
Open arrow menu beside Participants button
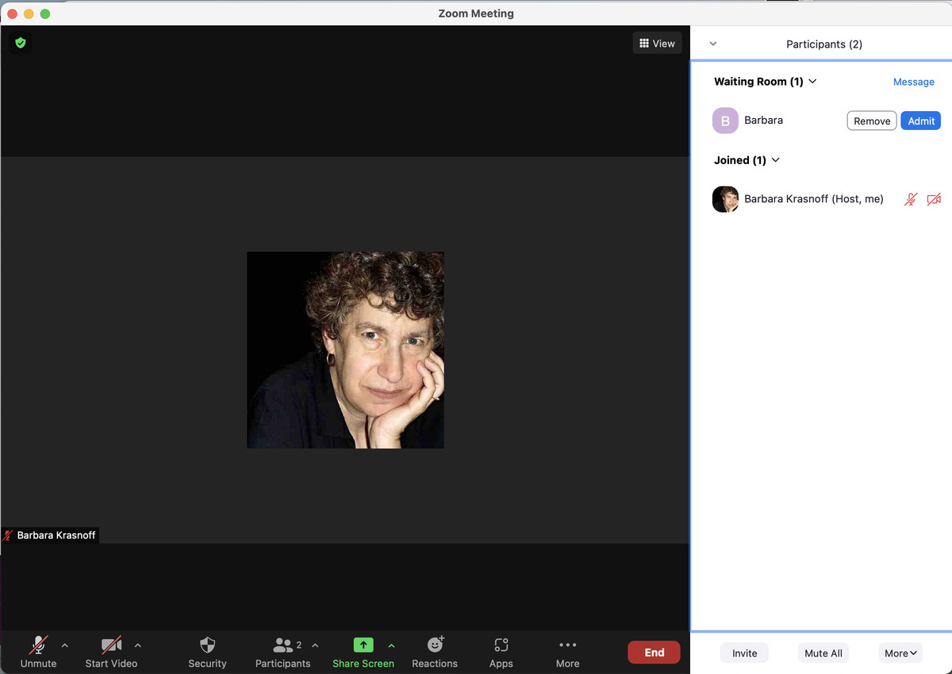tap(315, 645)
